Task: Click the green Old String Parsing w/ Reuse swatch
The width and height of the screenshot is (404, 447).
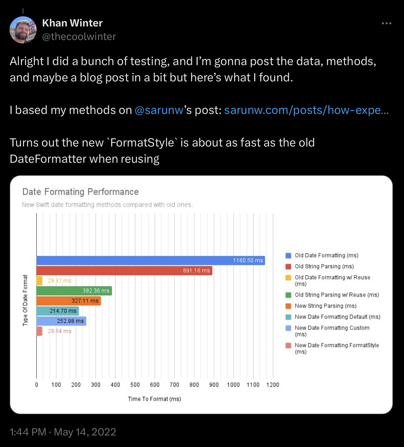Action: (x=288, y=295)
